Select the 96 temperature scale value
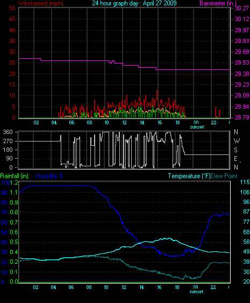The width and height of the screenshot is (250, 303). click(x=246, y=202)
